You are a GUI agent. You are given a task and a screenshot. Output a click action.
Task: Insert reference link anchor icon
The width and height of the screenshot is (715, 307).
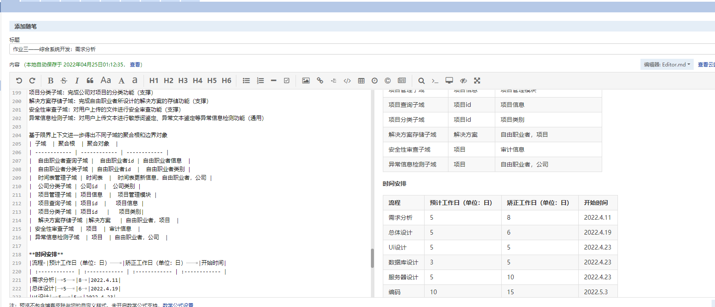point(333,80)
